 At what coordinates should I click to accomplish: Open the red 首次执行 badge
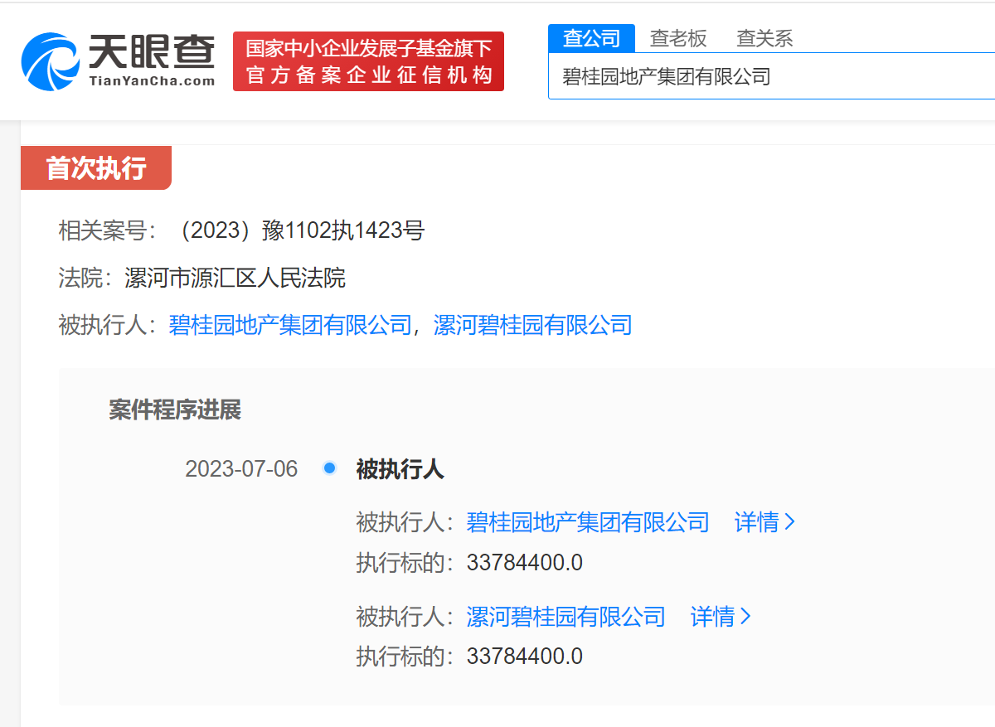click(x=96, y=167)
